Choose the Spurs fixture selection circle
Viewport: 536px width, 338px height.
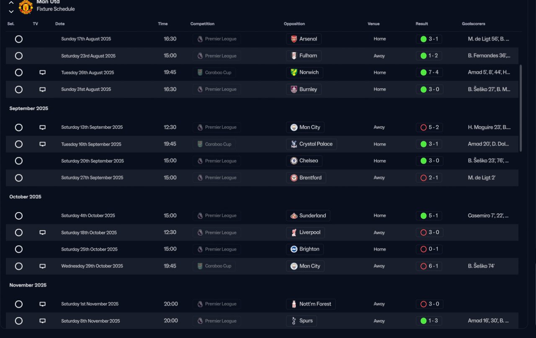click(19, 321)
